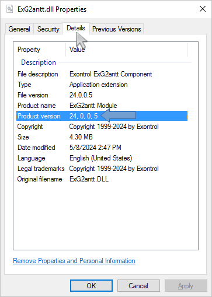
Task: Click the File version value 24.0.0.5
Action: [x=81, y=95]
